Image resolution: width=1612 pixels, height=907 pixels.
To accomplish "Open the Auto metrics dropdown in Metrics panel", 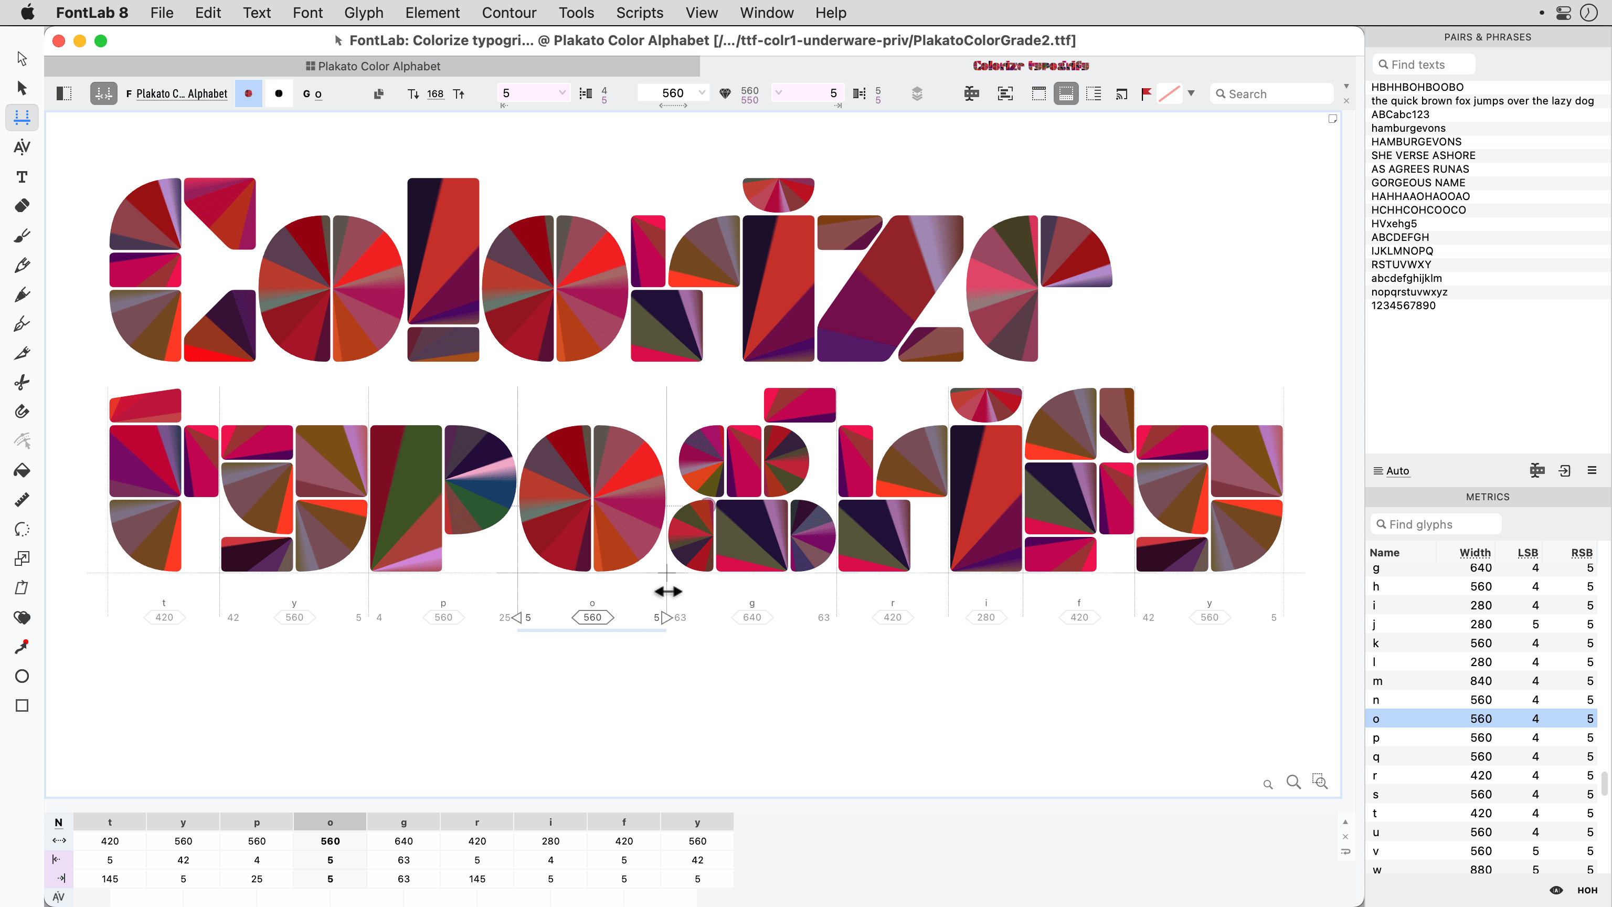I will [1398, 470].
